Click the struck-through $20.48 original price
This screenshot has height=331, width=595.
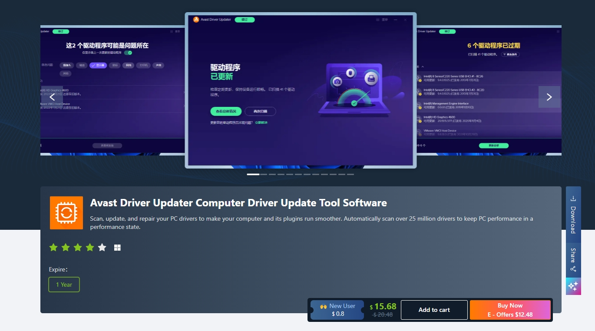pos(383,315)
